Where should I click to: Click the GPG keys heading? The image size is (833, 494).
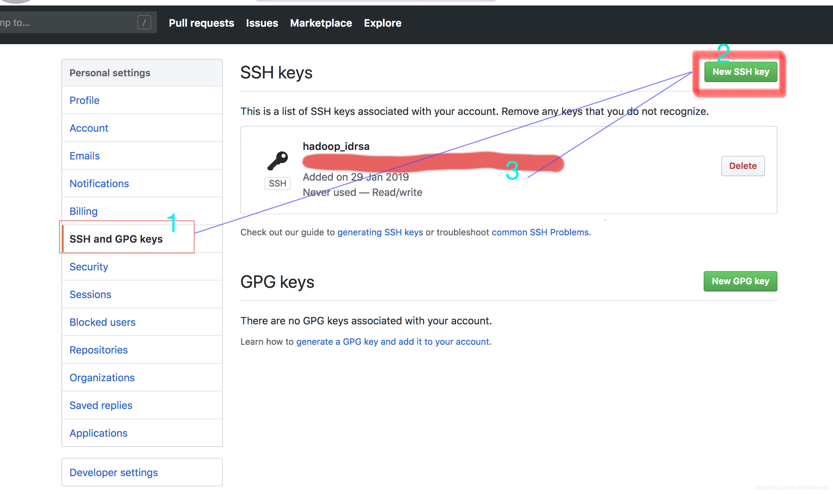point(277,282)
